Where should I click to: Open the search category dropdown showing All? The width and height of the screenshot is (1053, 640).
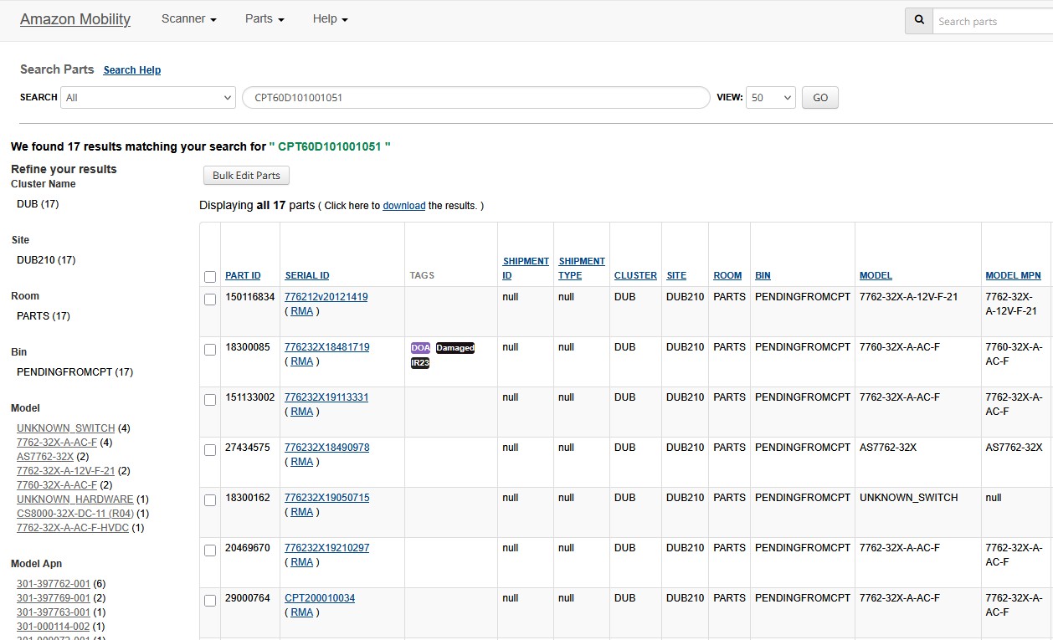click(x=147, y=97)
